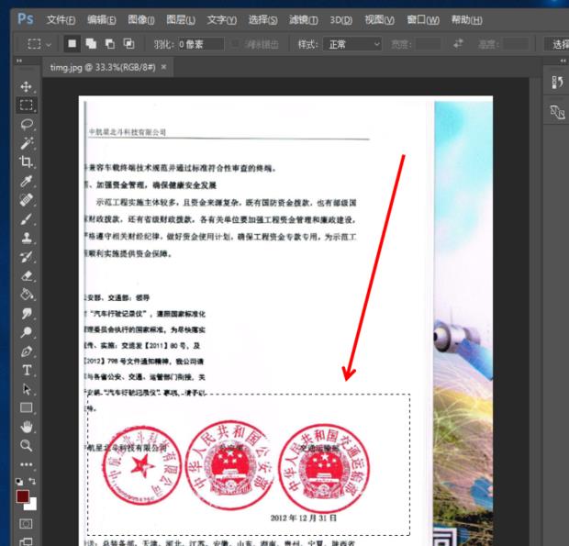Expand the marquee tool preset picker
Viewport: 569px width, 546px height.
39,44
